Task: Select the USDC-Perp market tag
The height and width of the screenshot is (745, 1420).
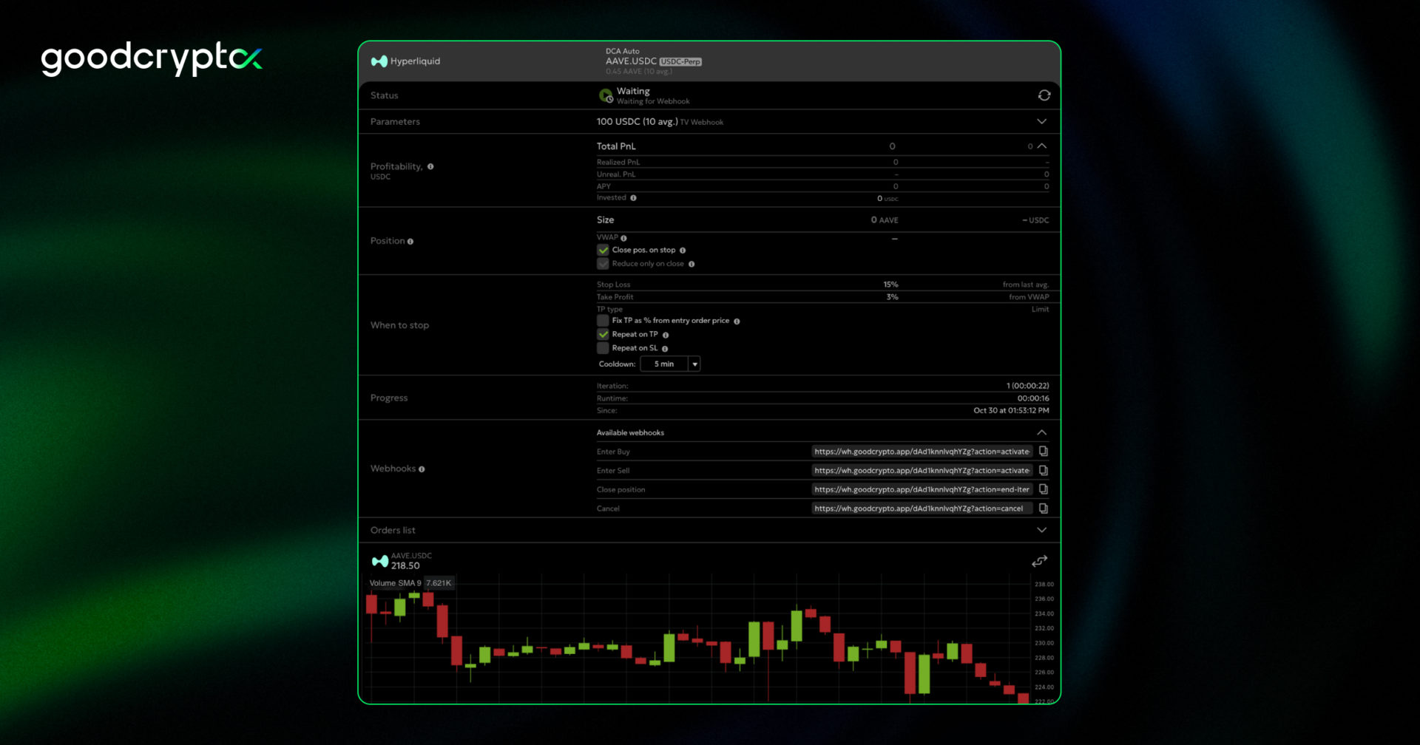Action: [x=681, y=61]
